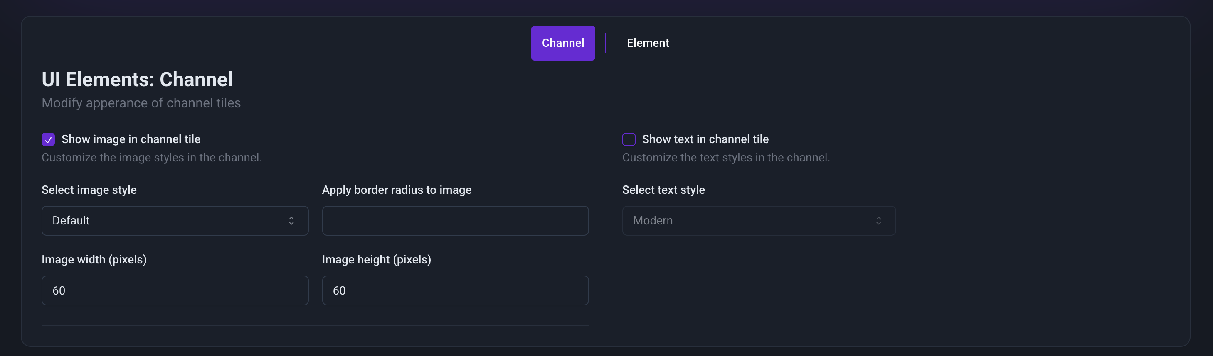
Task: Open the Element tab
Action: (x=648, y=43)
